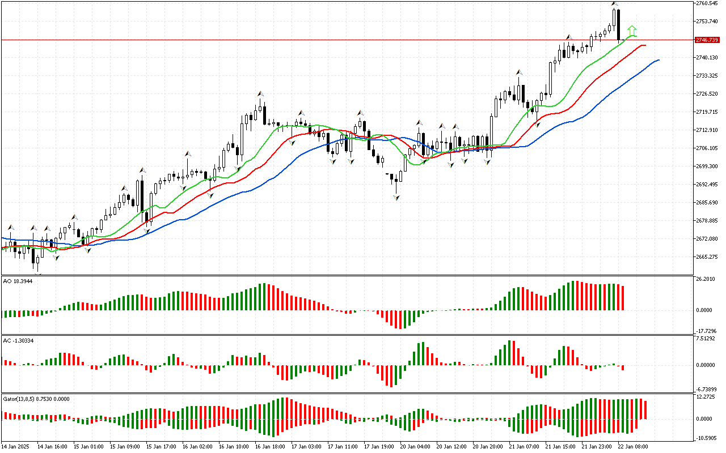The image size is (726, 453).
Task: Select 2733.325 on the price scale
Action: click(706, 76)
